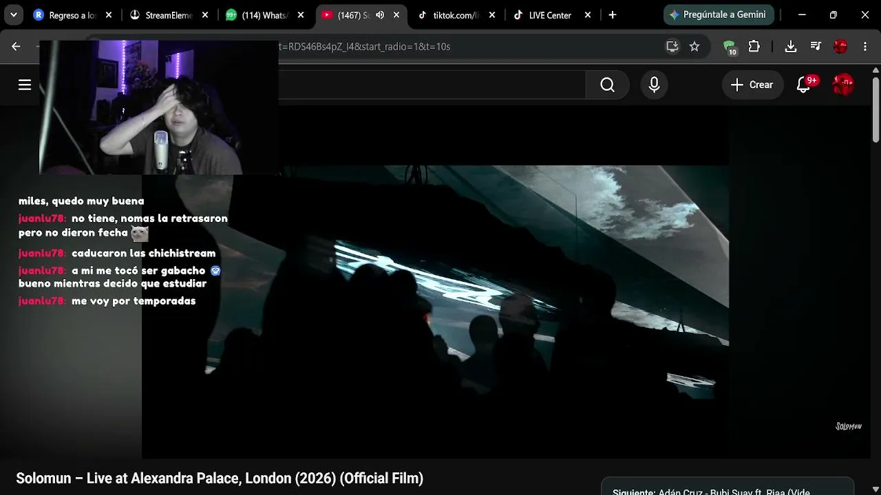
Task: Close the WhatsApp tab
Action: (x=301, y=15)
